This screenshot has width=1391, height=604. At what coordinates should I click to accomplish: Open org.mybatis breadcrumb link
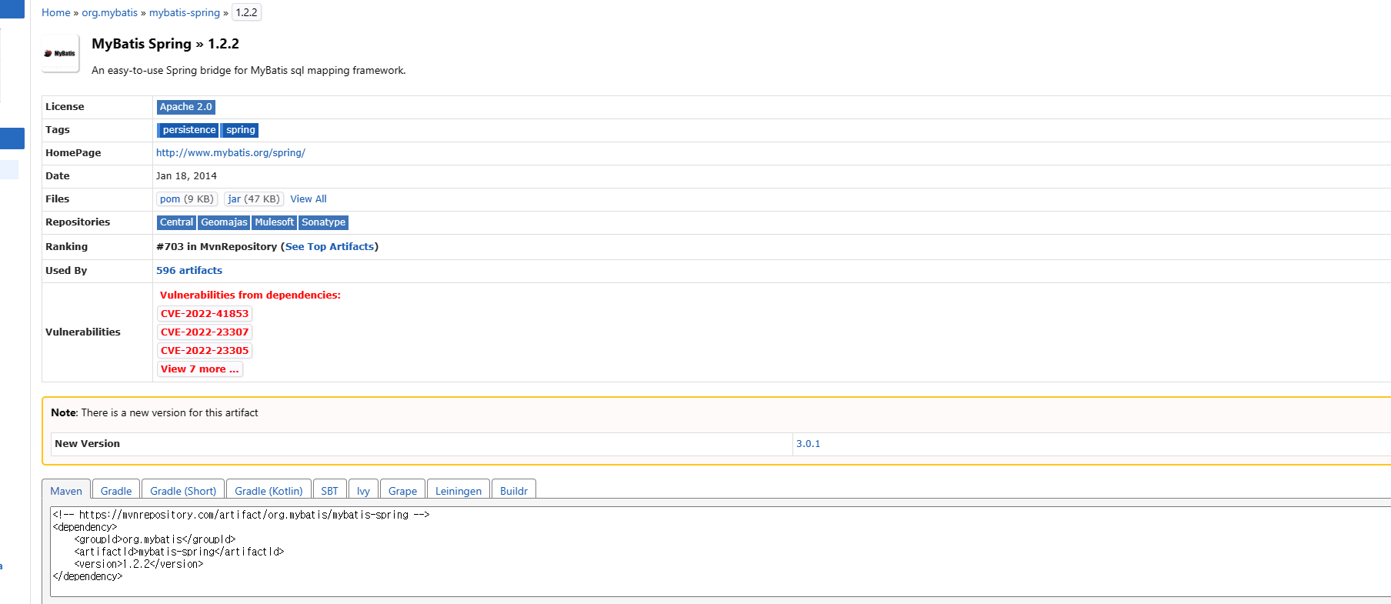pyautogui.click(x=109, y=13)
